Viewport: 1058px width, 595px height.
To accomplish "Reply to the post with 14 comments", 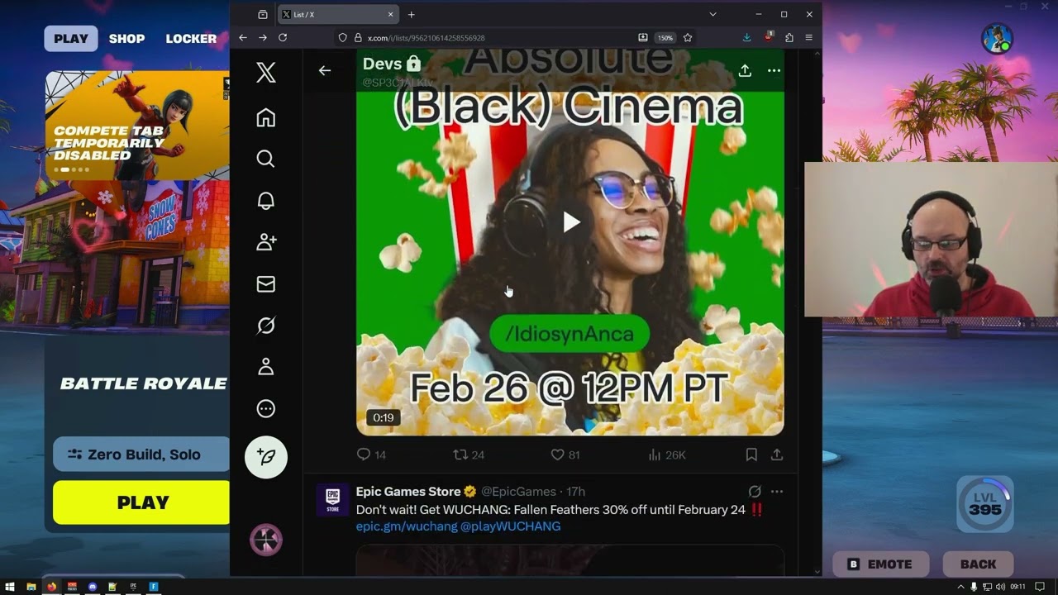I will (x=371, y=455).
